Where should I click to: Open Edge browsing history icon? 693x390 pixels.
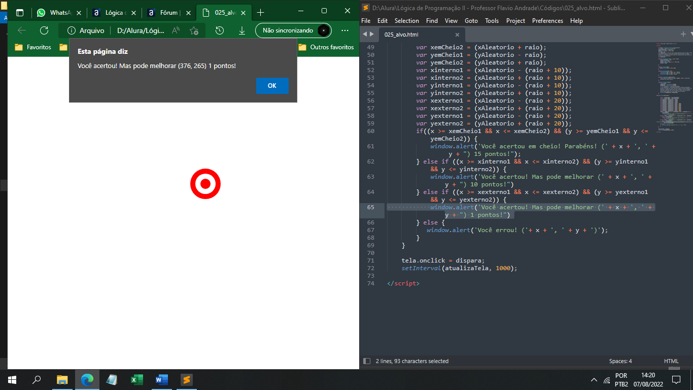tap(220, 30)
